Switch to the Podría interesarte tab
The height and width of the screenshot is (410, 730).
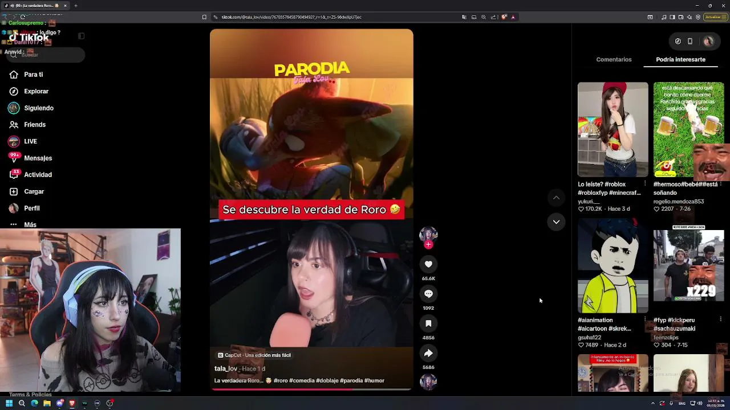point(680,59)
